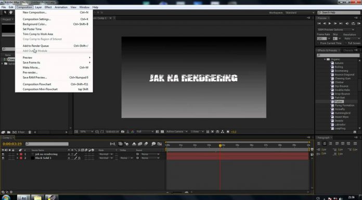Select the Selection arrow tool
The height and width of the screenshot is (200, 362).
tap(5, 12)
